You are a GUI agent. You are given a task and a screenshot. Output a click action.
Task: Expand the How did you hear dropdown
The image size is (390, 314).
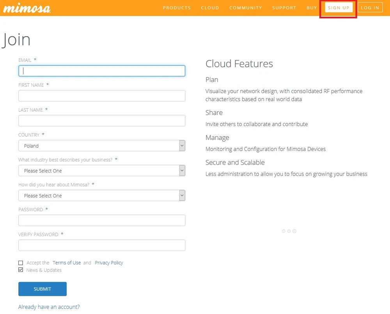pyautogui.click(x=102, y=196)
